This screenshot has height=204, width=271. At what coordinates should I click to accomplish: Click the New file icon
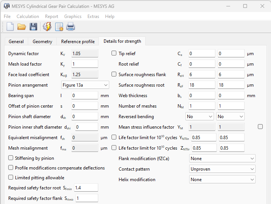point(10,27)
